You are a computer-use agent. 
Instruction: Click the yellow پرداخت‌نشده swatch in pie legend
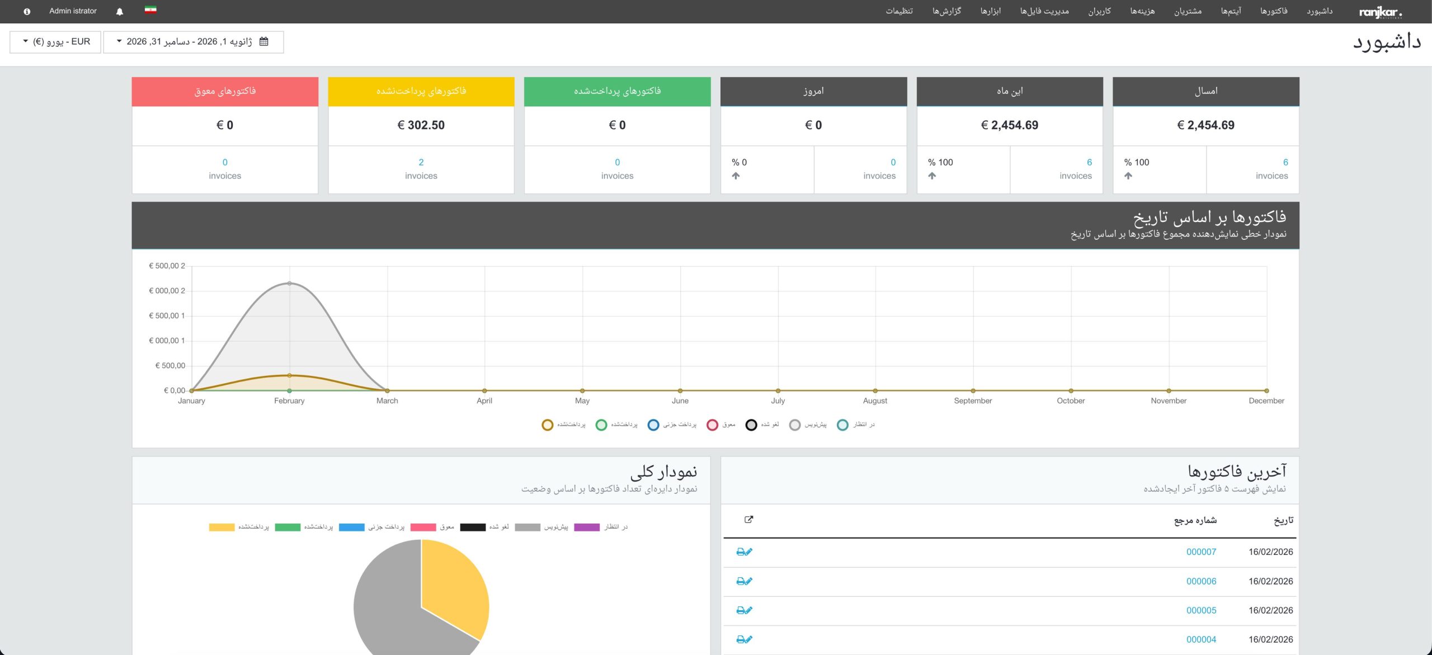(222, 527)
